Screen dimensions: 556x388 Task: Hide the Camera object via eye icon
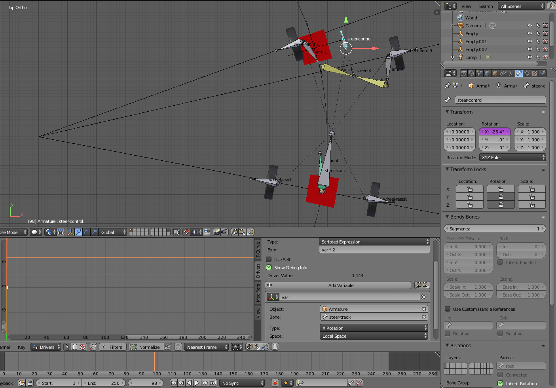[x=529, y=26]
